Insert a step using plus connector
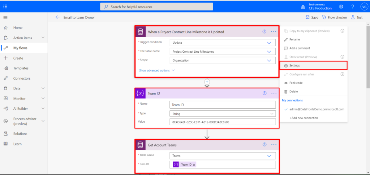Screen dimensions: 370x175 pyautogui.click(x=207, y=82)
